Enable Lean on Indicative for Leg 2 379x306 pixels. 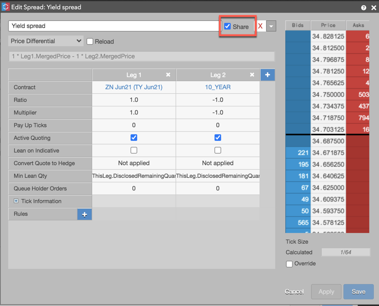[218, 150]
